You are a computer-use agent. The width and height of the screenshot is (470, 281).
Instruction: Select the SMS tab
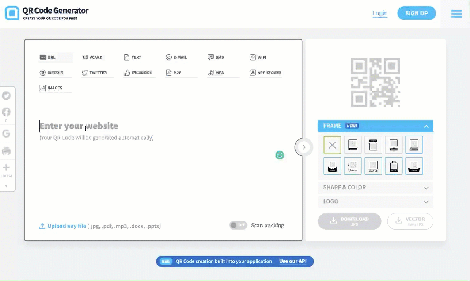tap(223, 57)
